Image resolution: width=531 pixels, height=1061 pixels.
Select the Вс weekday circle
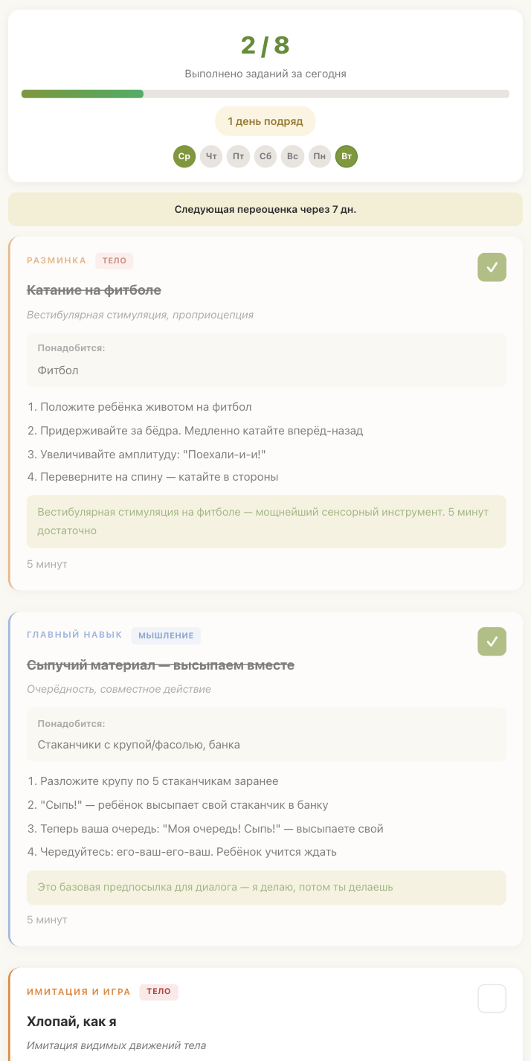pos(292,156)
